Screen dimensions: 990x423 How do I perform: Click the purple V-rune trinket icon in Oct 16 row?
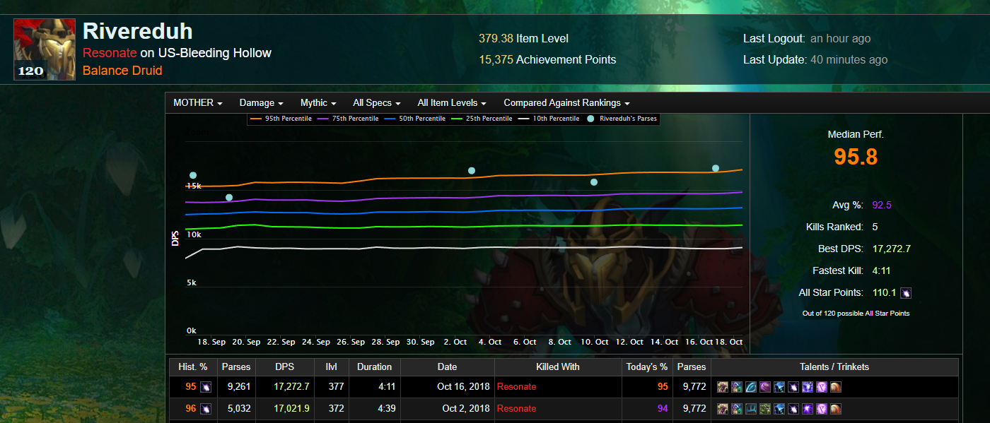click(822, 387)
